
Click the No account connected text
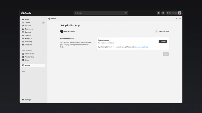coord(106,43)
